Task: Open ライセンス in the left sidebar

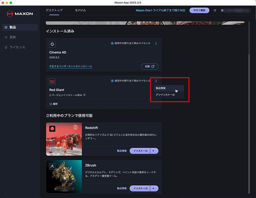Action: 17,47
